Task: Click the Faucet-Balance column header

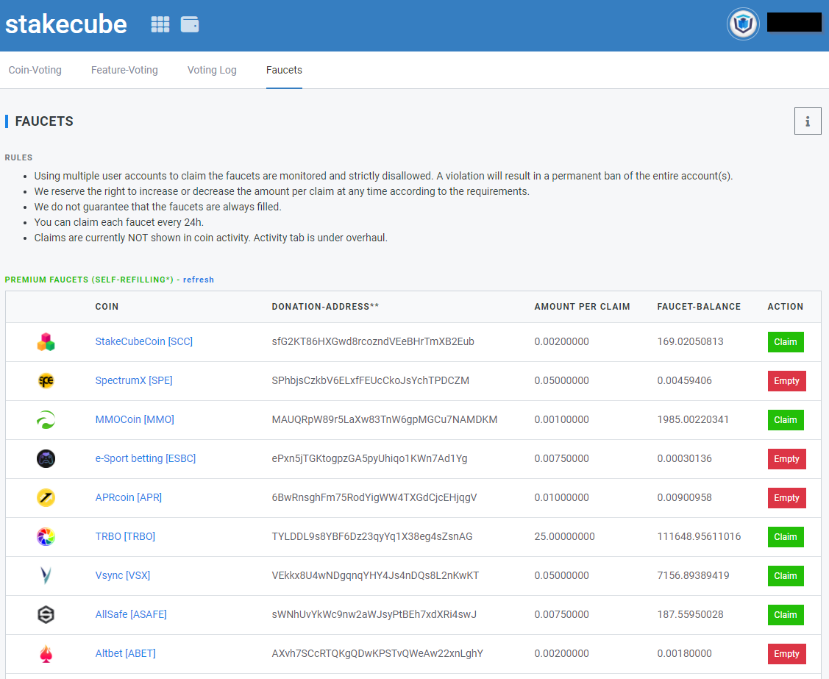Action: [699, 307]
